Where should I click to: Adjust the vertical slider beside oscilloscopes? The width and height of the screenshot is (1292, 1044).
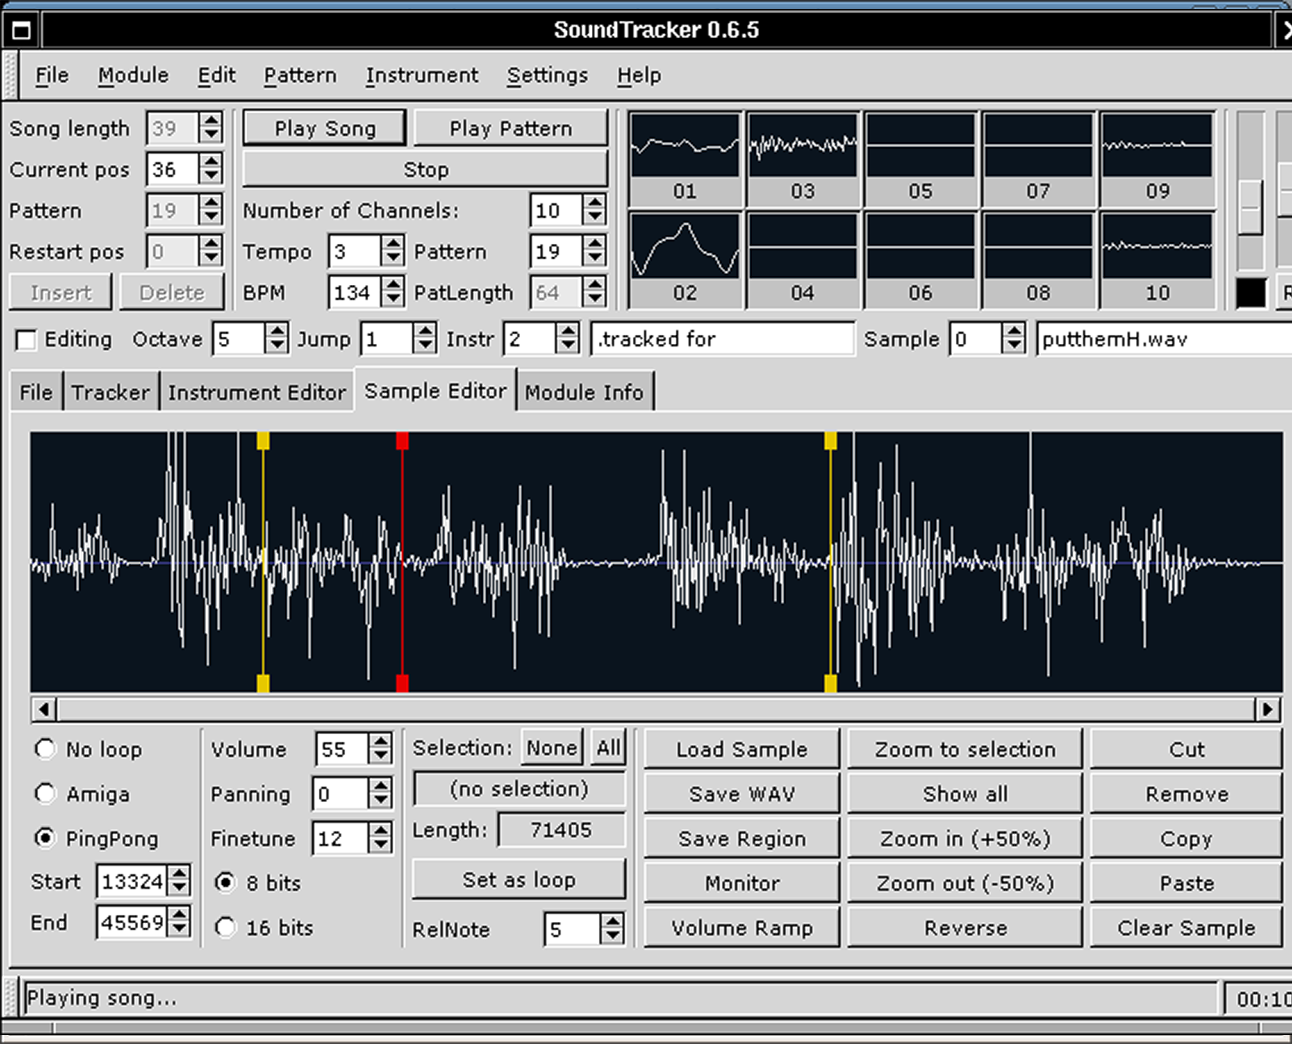(x=1251, y=207)
